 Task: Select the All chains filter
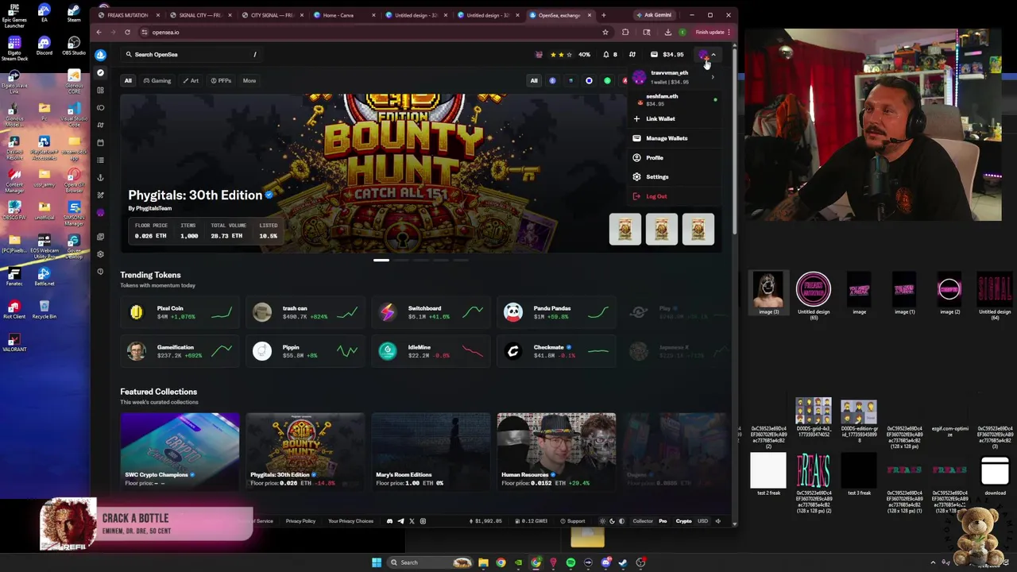click(534, 80)
